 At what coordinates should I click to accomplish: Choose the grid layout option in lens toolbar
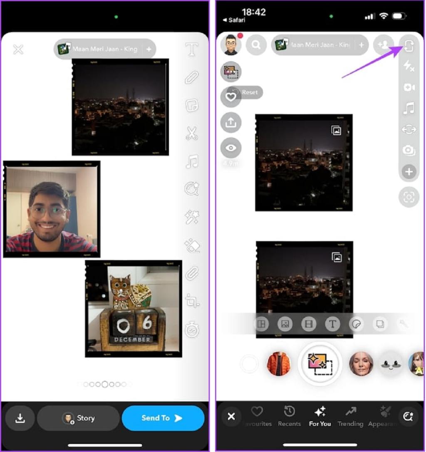point(261,324)
